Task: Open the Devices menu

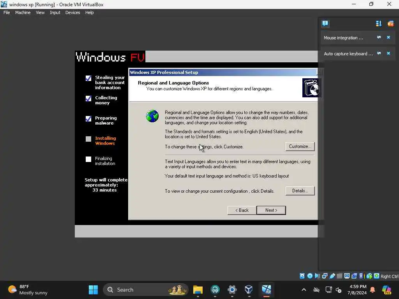Action: (x=72, y=12)
